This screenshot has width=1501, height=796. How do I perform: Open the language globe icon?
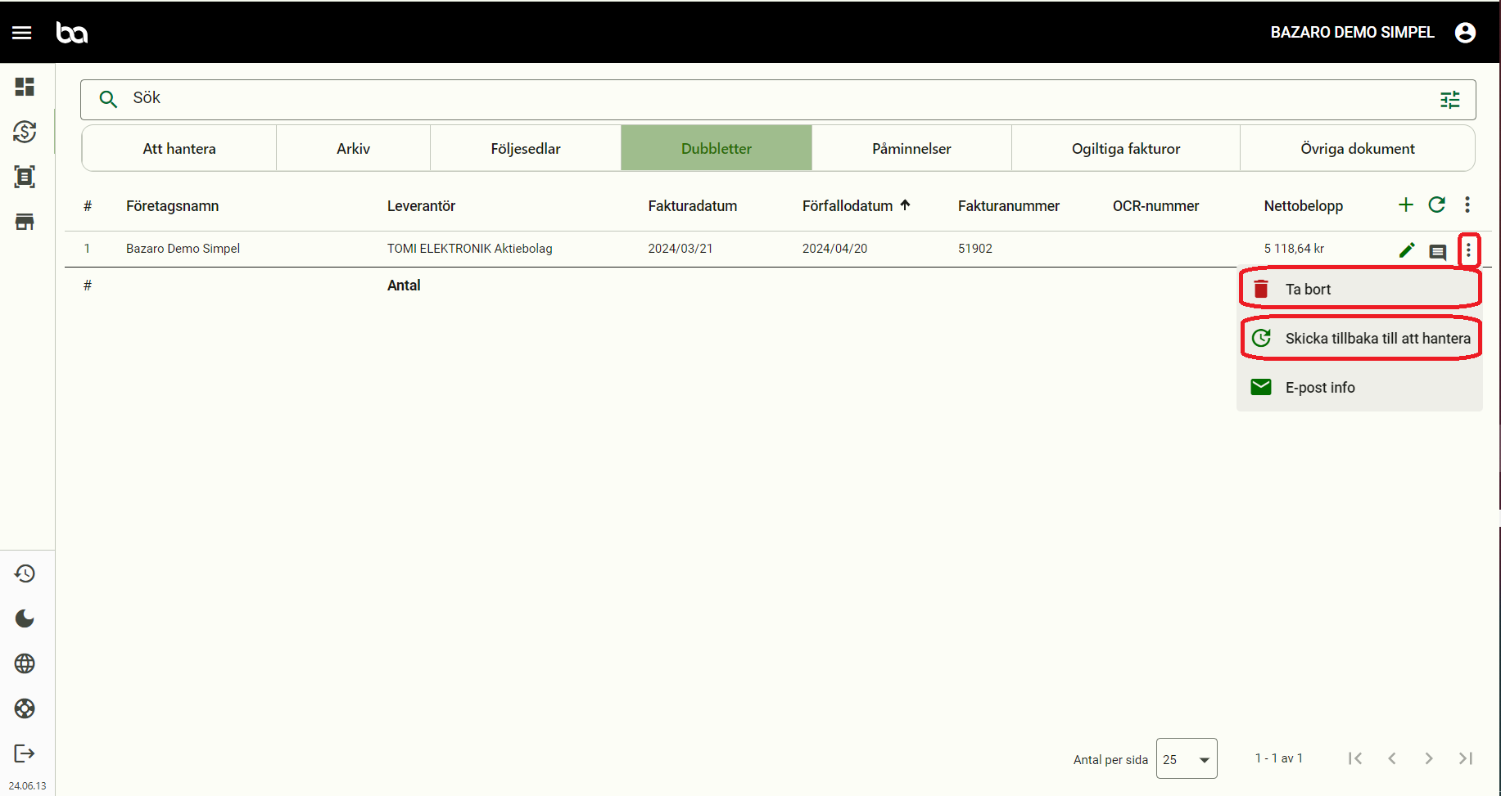tap(25, 663)
